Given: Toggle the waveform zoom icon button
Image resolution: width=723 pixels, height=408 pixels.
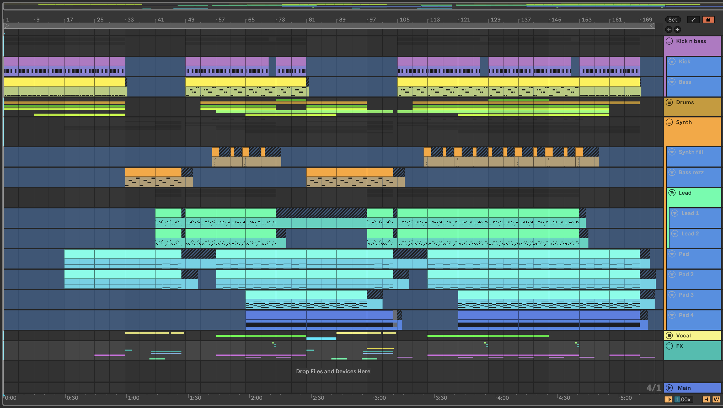Looking at the screenshot, I should [x=668, y=399].
